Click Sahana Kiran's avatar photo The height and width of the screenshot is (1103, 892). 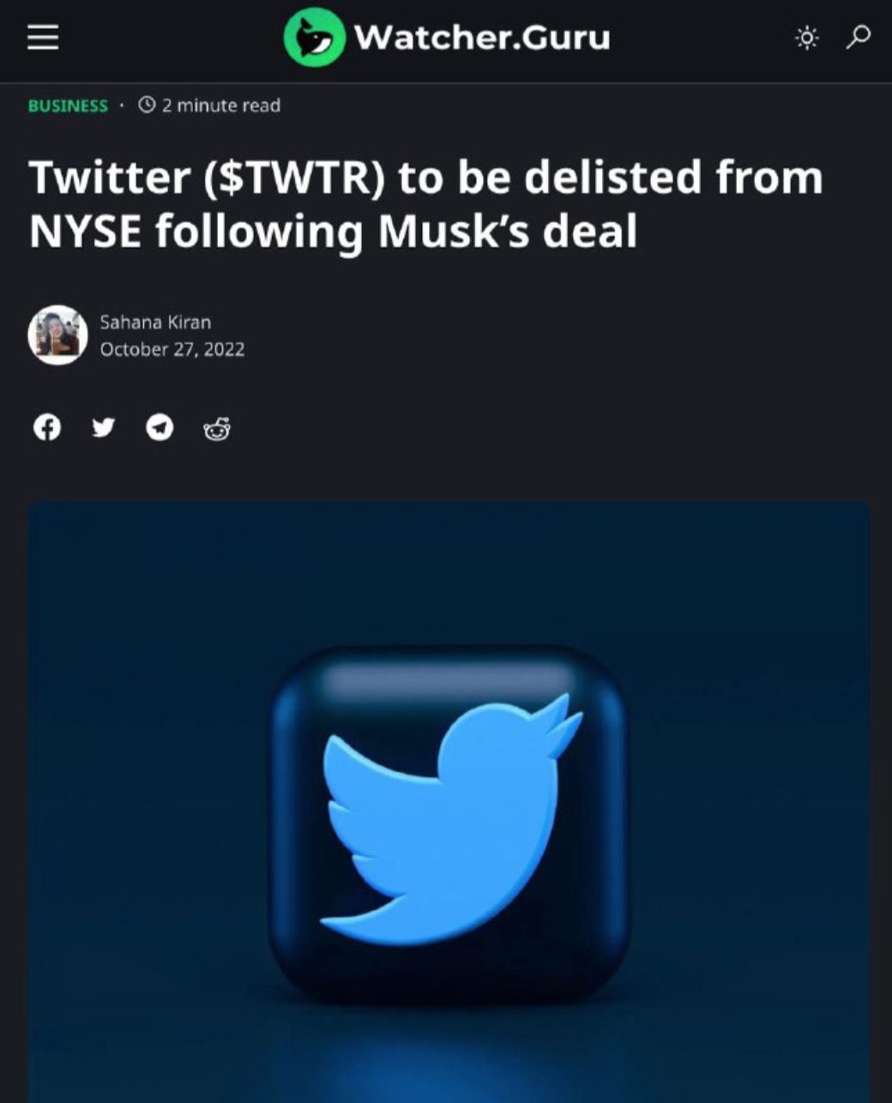pos(57,335)
